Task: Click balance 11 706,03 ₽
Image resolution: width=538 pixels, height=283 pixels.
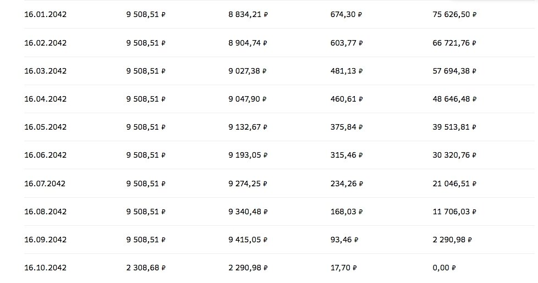Action: 454,212
